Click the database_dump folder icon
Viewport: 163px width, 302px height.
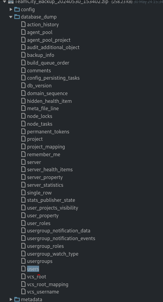[17, 17]
